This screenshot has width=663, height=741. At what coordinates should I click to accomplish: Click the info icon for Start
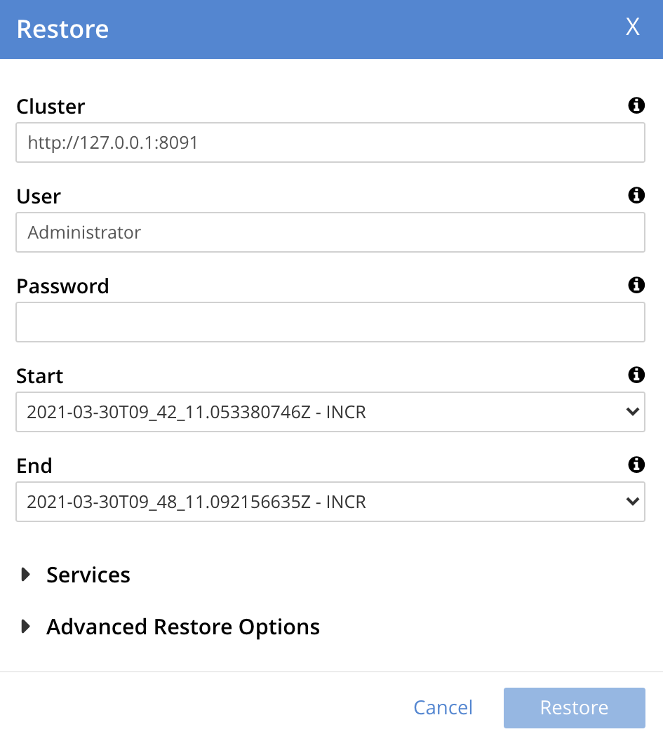point(636,375)
